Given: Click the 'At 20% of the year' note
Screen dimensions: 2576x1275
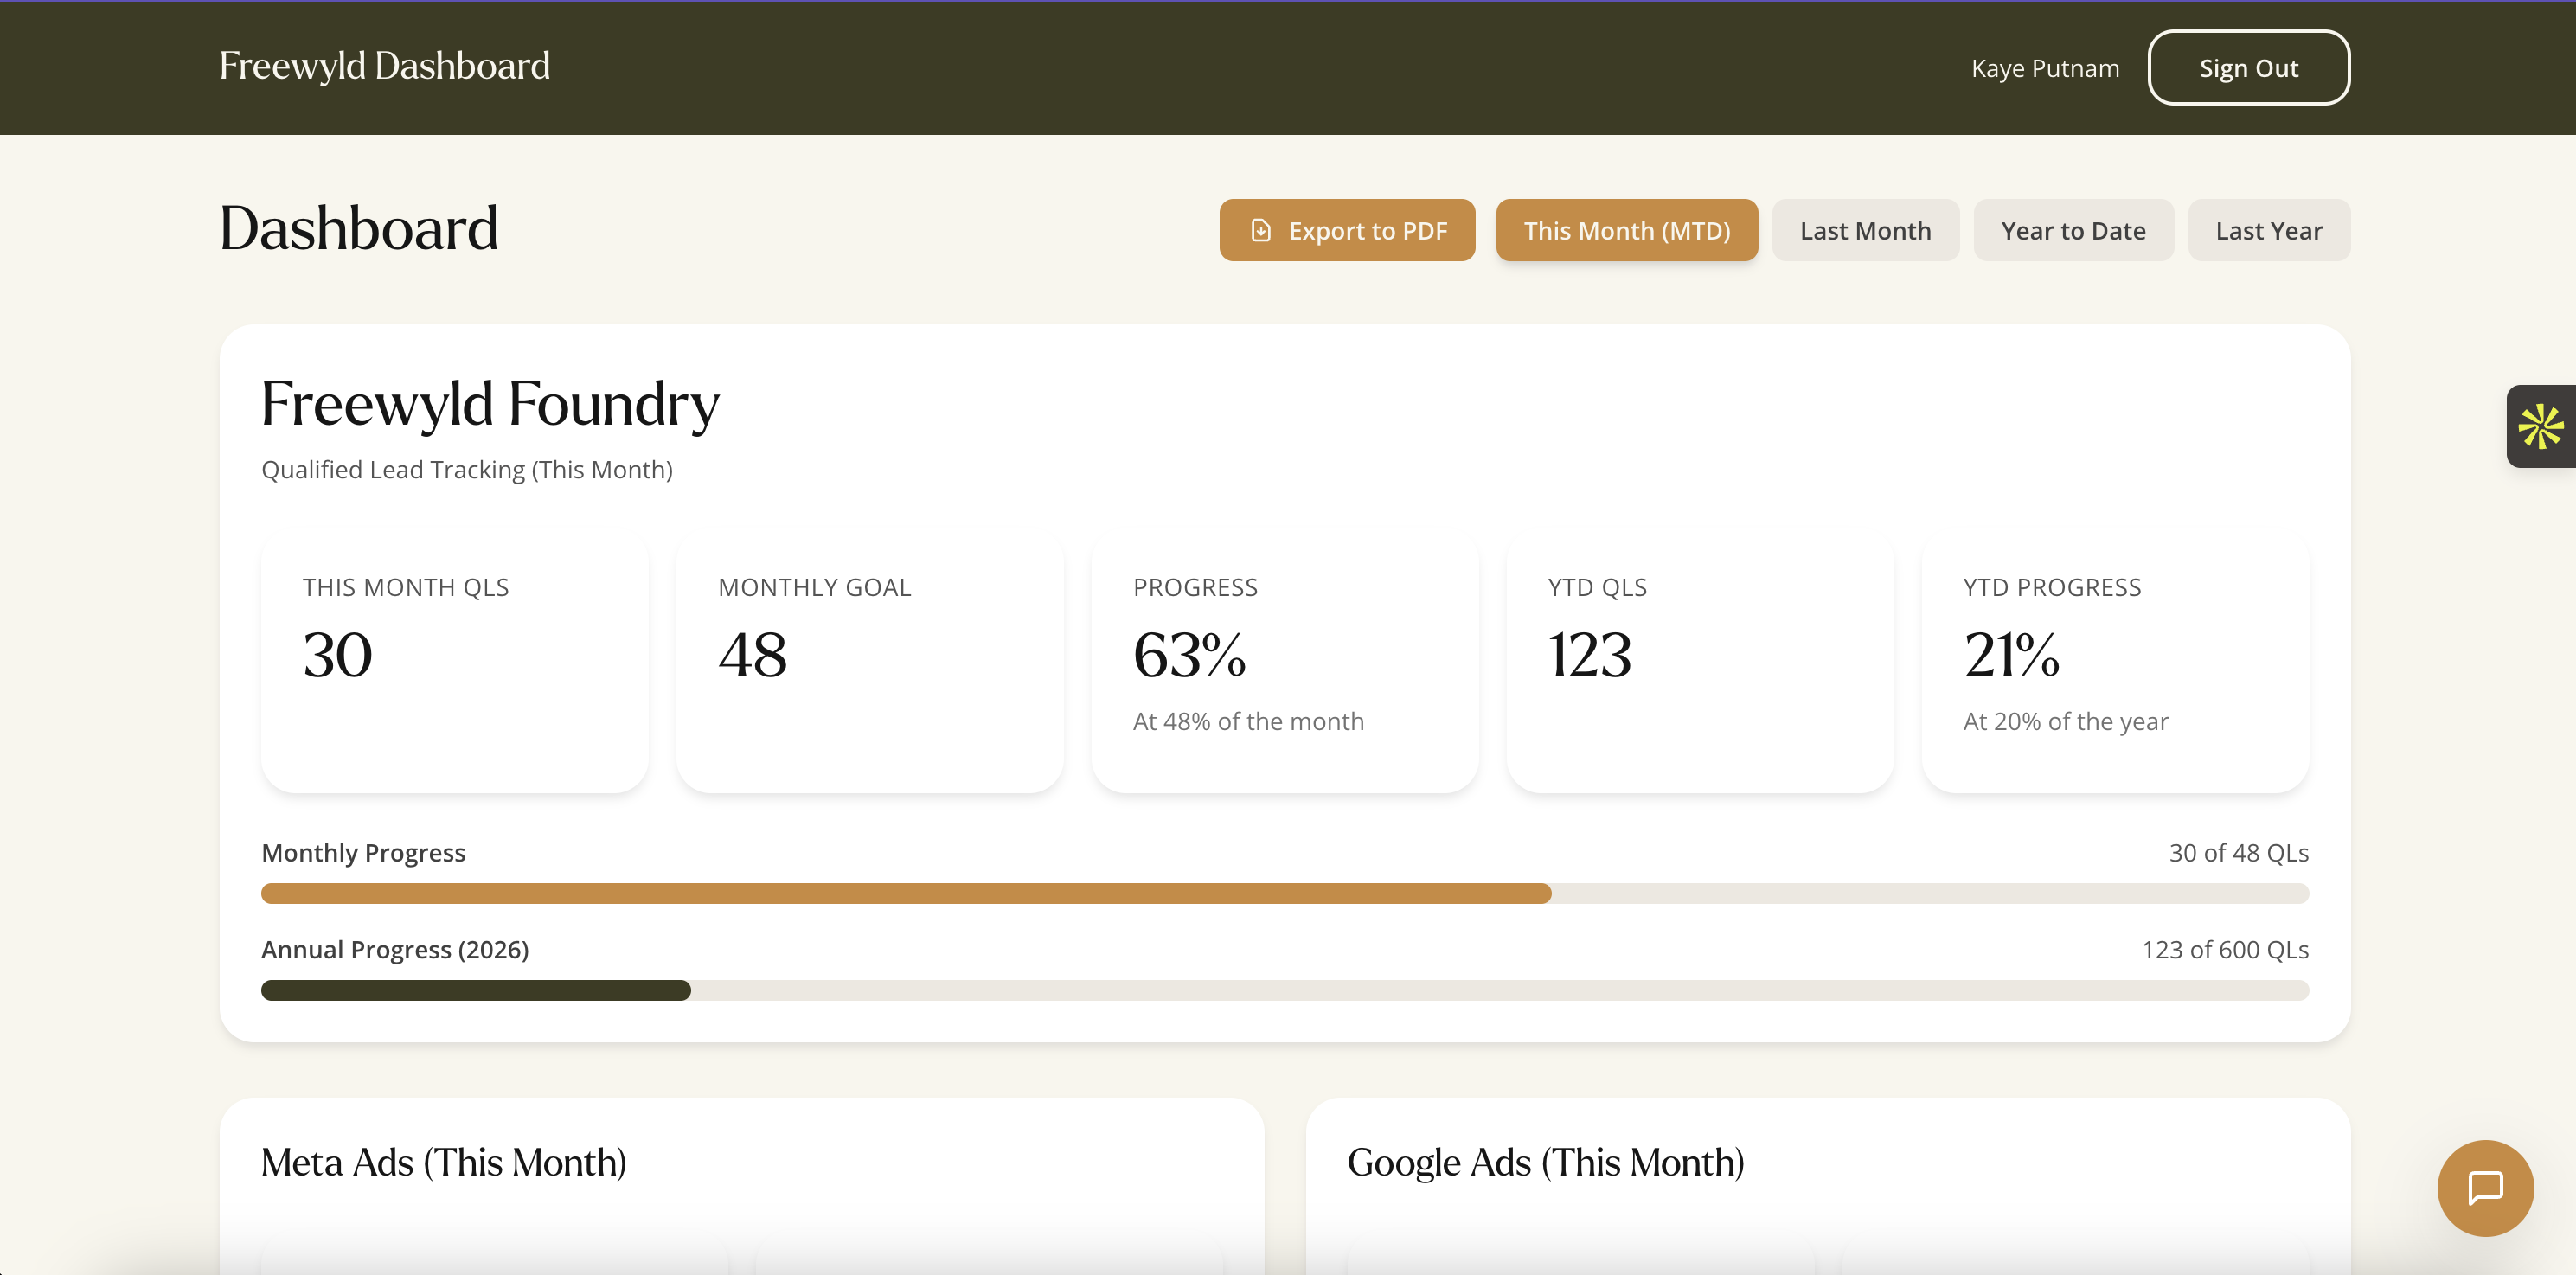Looking at the screenshot, I should pos(2066,721).
